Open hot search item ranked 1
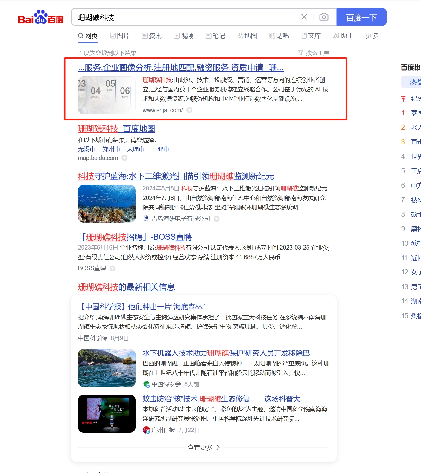 click(416, 113)
